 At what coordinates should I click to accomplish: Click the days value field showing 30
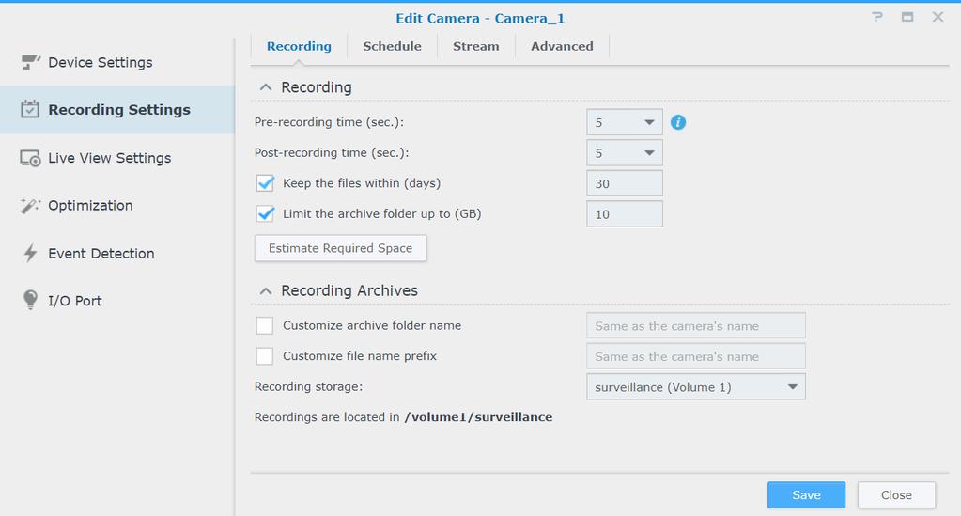pos(625,183)
